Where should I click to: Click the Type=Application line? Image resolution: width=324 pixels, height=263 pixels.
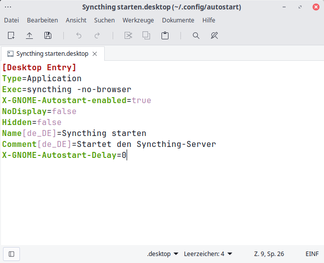pyautogui.click(x=42, y=78)
